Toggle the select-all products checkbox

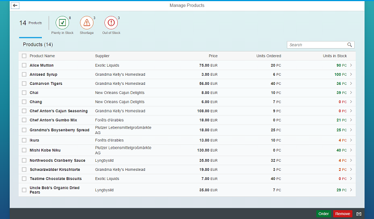point(24,56)
